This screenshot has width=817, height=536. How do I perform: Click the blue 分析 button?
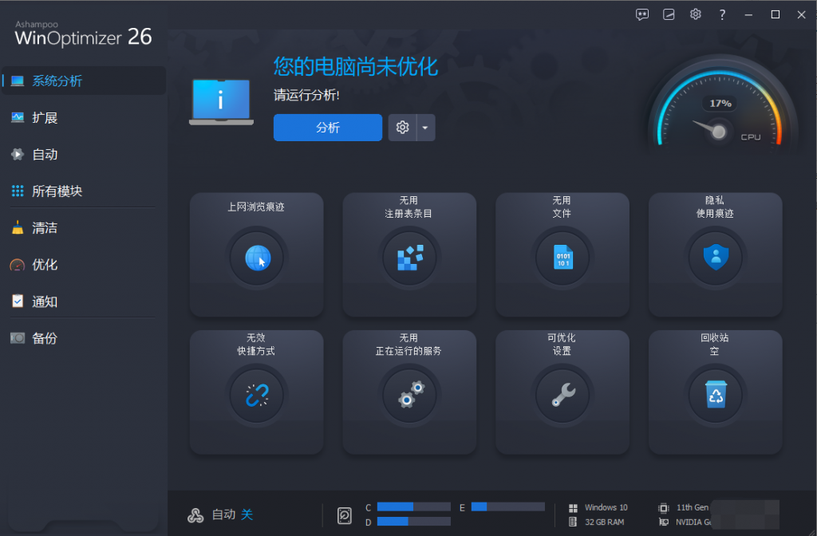tap(327, 128)
